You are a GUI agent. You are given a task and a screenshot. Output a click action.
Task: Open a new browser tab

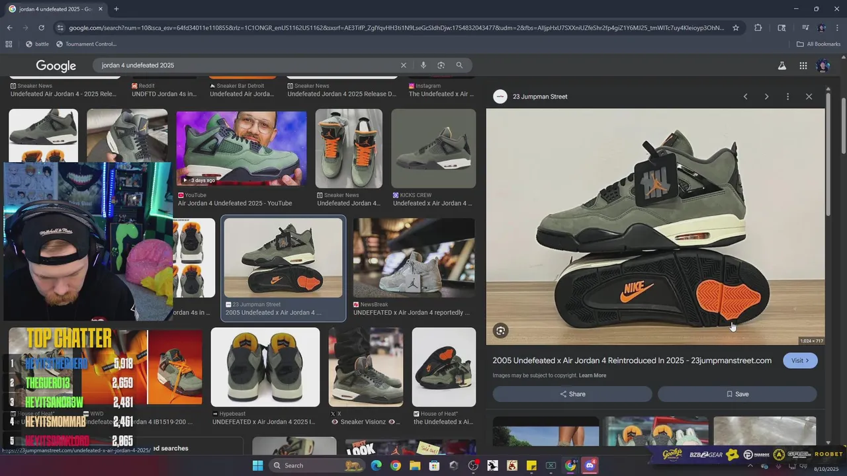(x=116, y=9)
